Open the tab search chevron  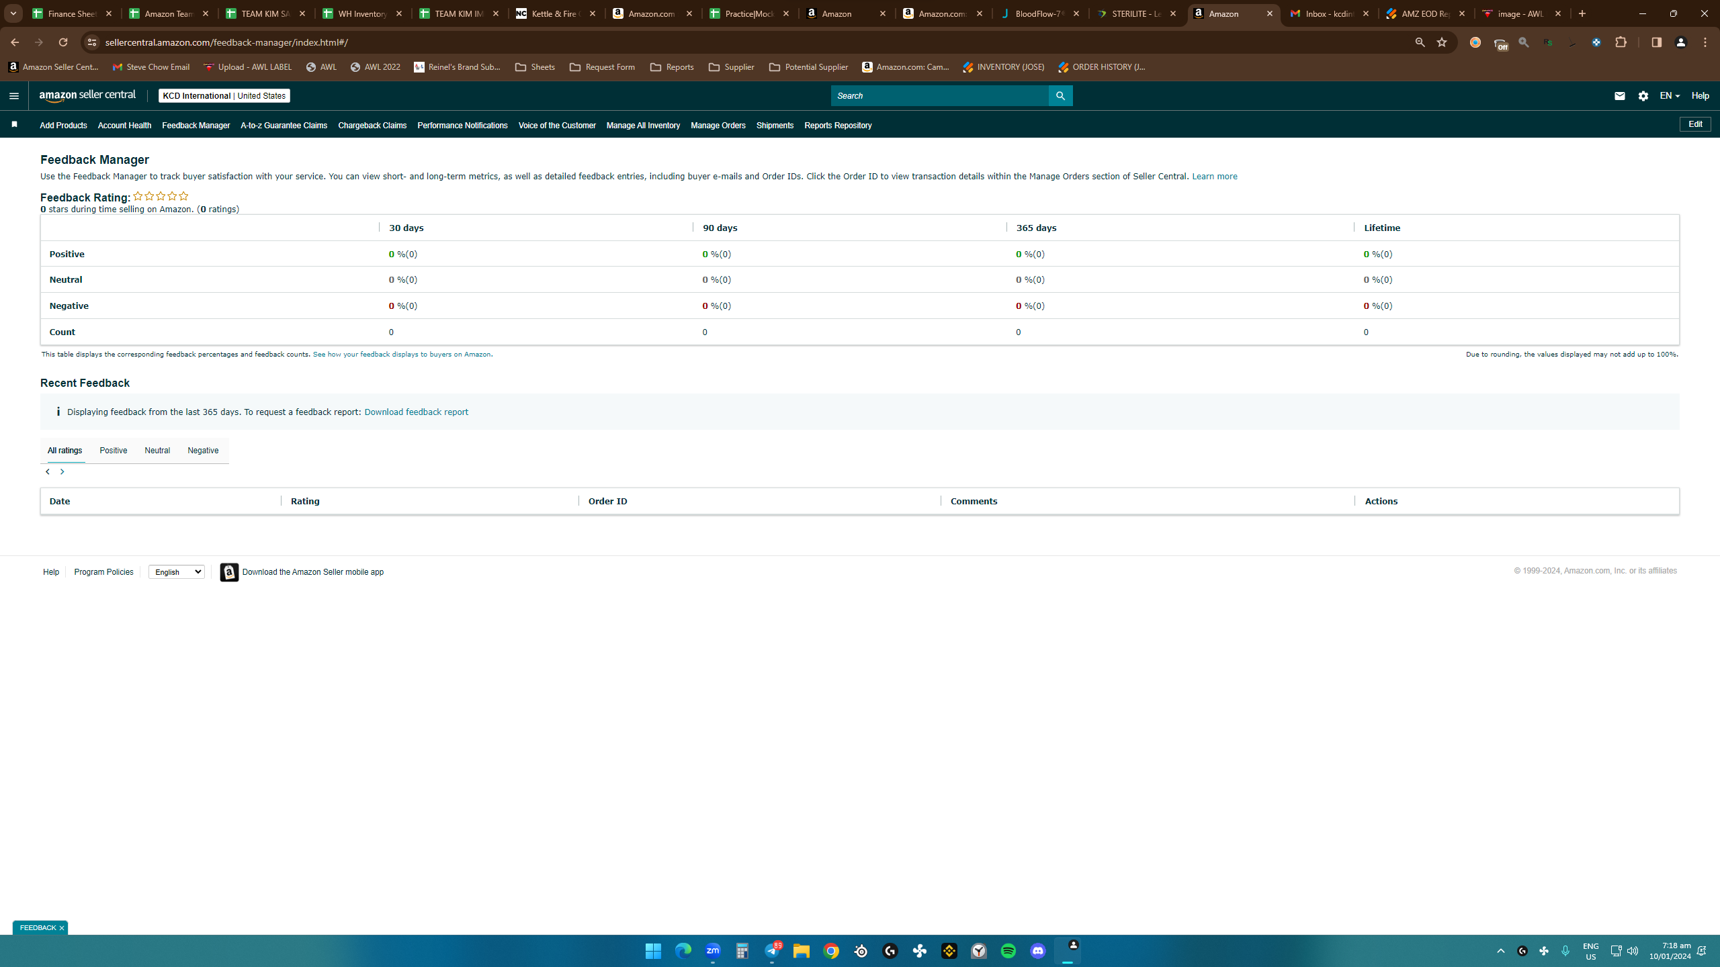(13, 13)
